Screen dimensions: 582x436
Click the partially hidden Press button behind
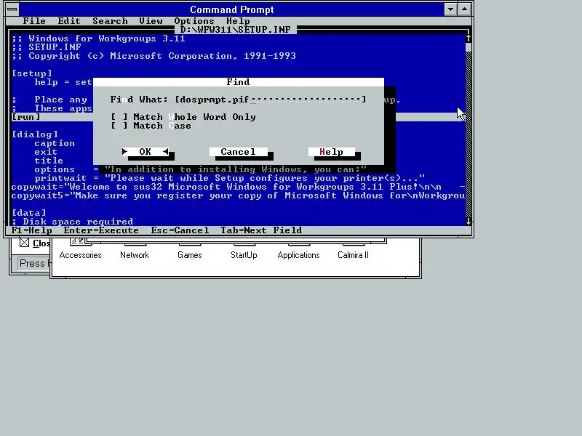click(x=33, y=264)
